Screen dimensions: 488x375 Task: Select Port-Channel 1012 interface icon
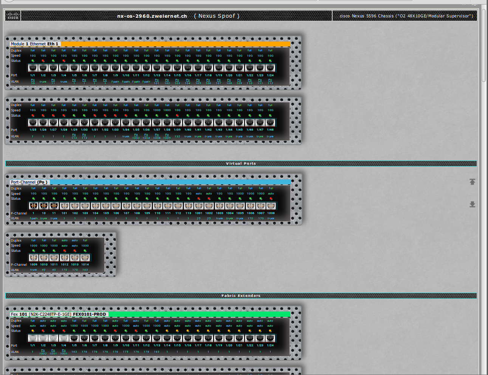(65, 258)
